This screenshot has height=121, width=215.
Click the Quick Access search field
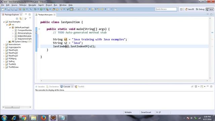(x=166, y=9)
